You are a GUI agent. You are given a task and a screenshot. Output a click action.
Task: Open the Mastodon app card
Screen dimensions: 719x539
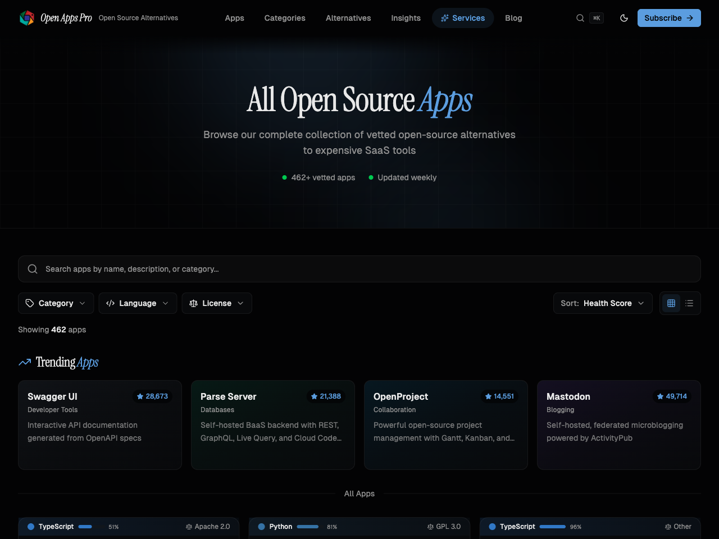click(619, 425)
